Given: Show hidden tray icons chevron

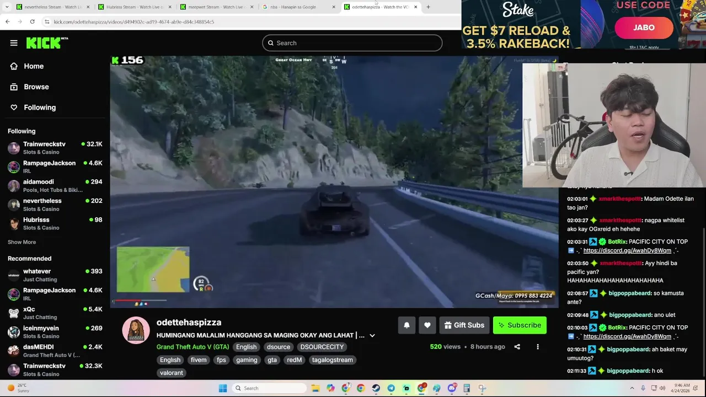Looking at the screenshot, I should 632,388.
